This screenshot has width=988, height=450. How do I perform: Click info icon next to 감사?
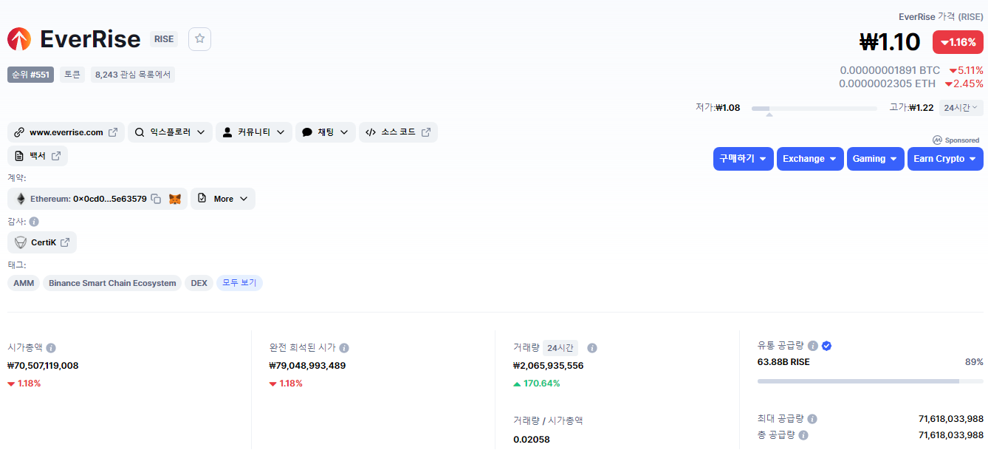pyautogui.click(x=34, y=221)
